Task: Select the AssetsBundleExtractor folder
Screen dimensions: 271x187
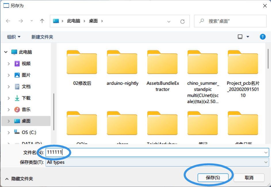Action: 163,71
